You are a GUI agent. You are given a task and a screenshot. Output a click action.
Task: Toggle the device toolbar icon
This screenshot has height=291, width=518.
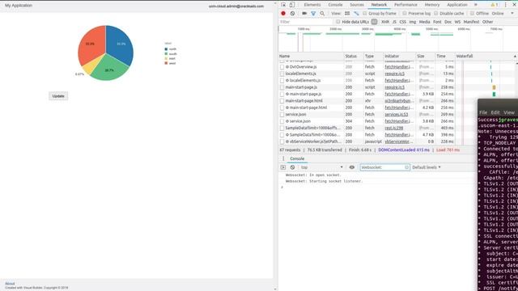292,5
